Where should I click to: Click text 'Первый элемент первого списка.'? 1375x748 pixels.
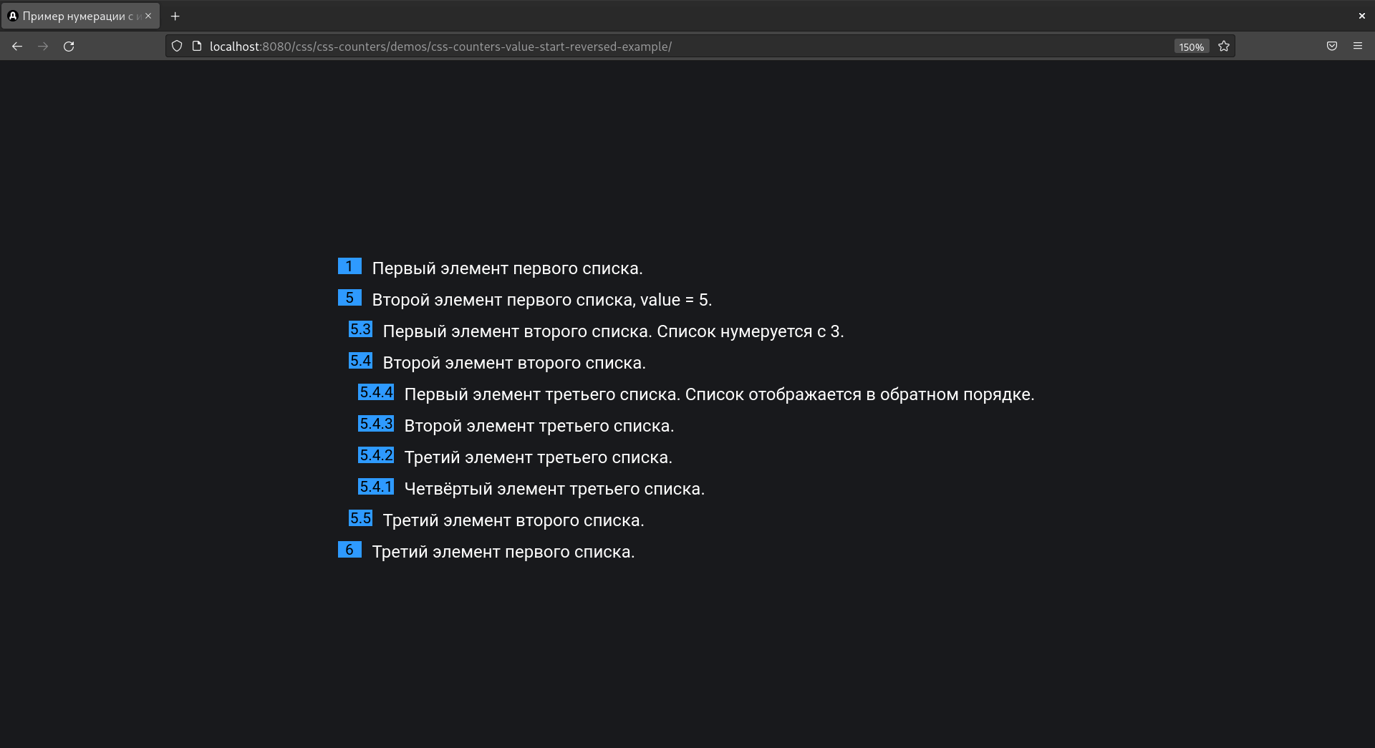[x=507, y=268]
